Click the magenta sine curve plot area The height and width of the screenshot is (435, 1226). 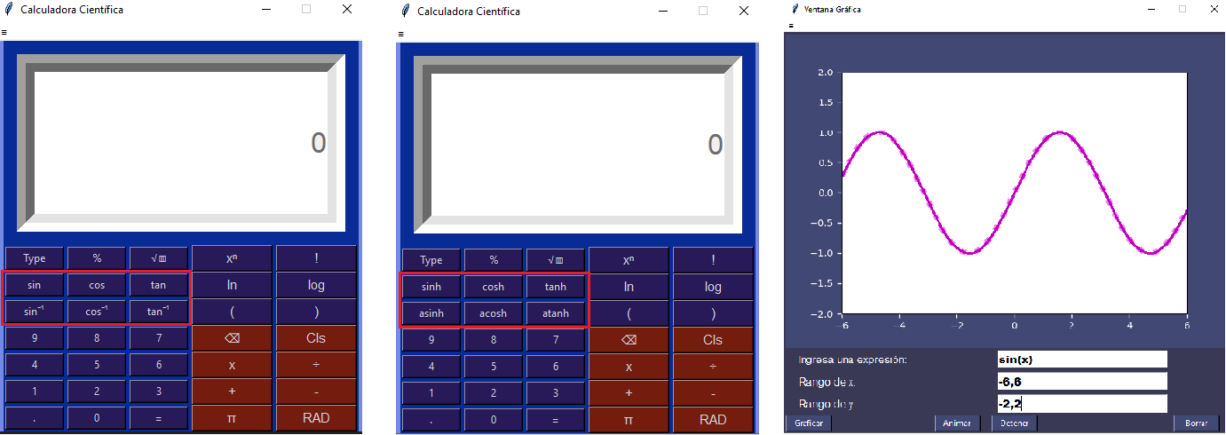(x=1014, y=193)
